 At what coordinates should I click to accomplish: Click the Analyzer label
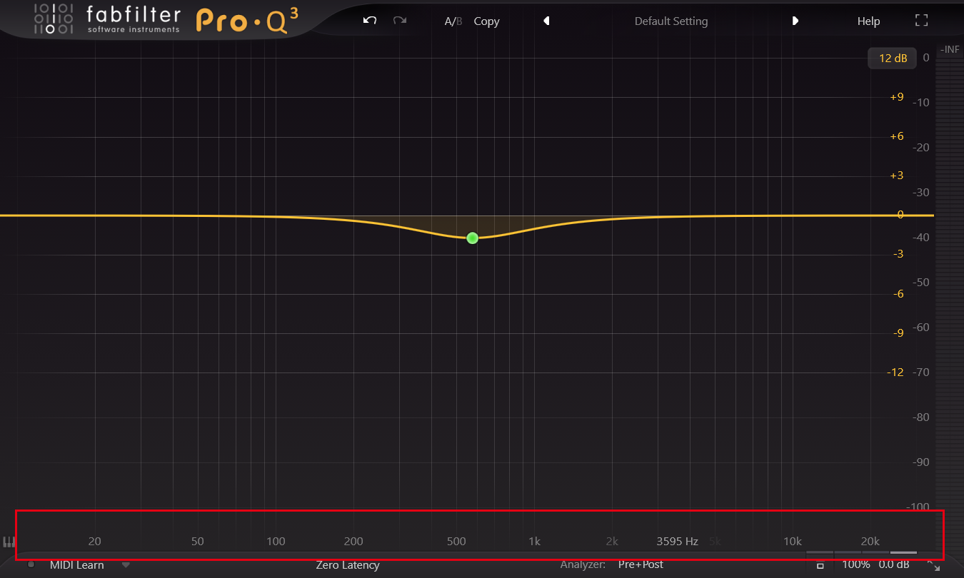583,564
